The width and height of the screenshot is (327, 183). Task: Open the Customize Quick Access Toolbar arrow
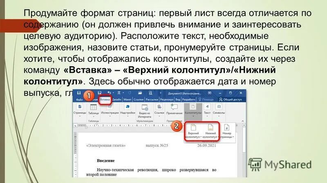[x=161, y=93]
